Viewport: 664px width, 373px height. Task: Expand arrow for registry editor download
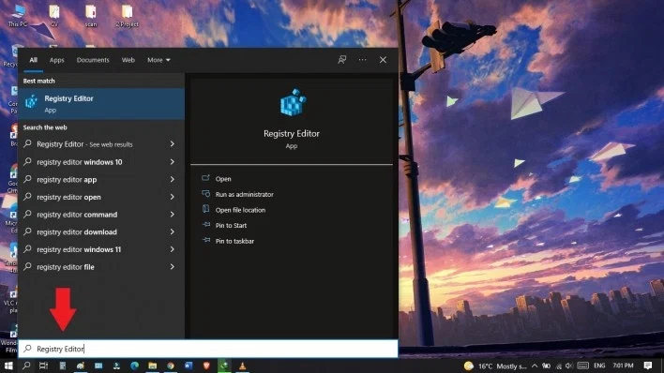(173, 231)
